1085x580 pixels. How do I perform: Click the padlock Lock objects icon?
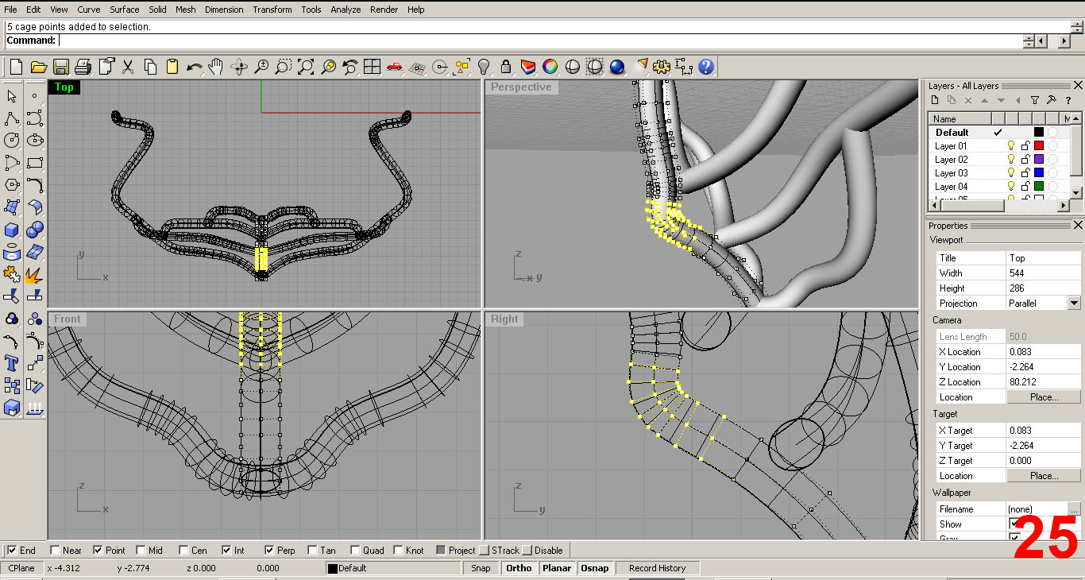click(x=506, y=67)
